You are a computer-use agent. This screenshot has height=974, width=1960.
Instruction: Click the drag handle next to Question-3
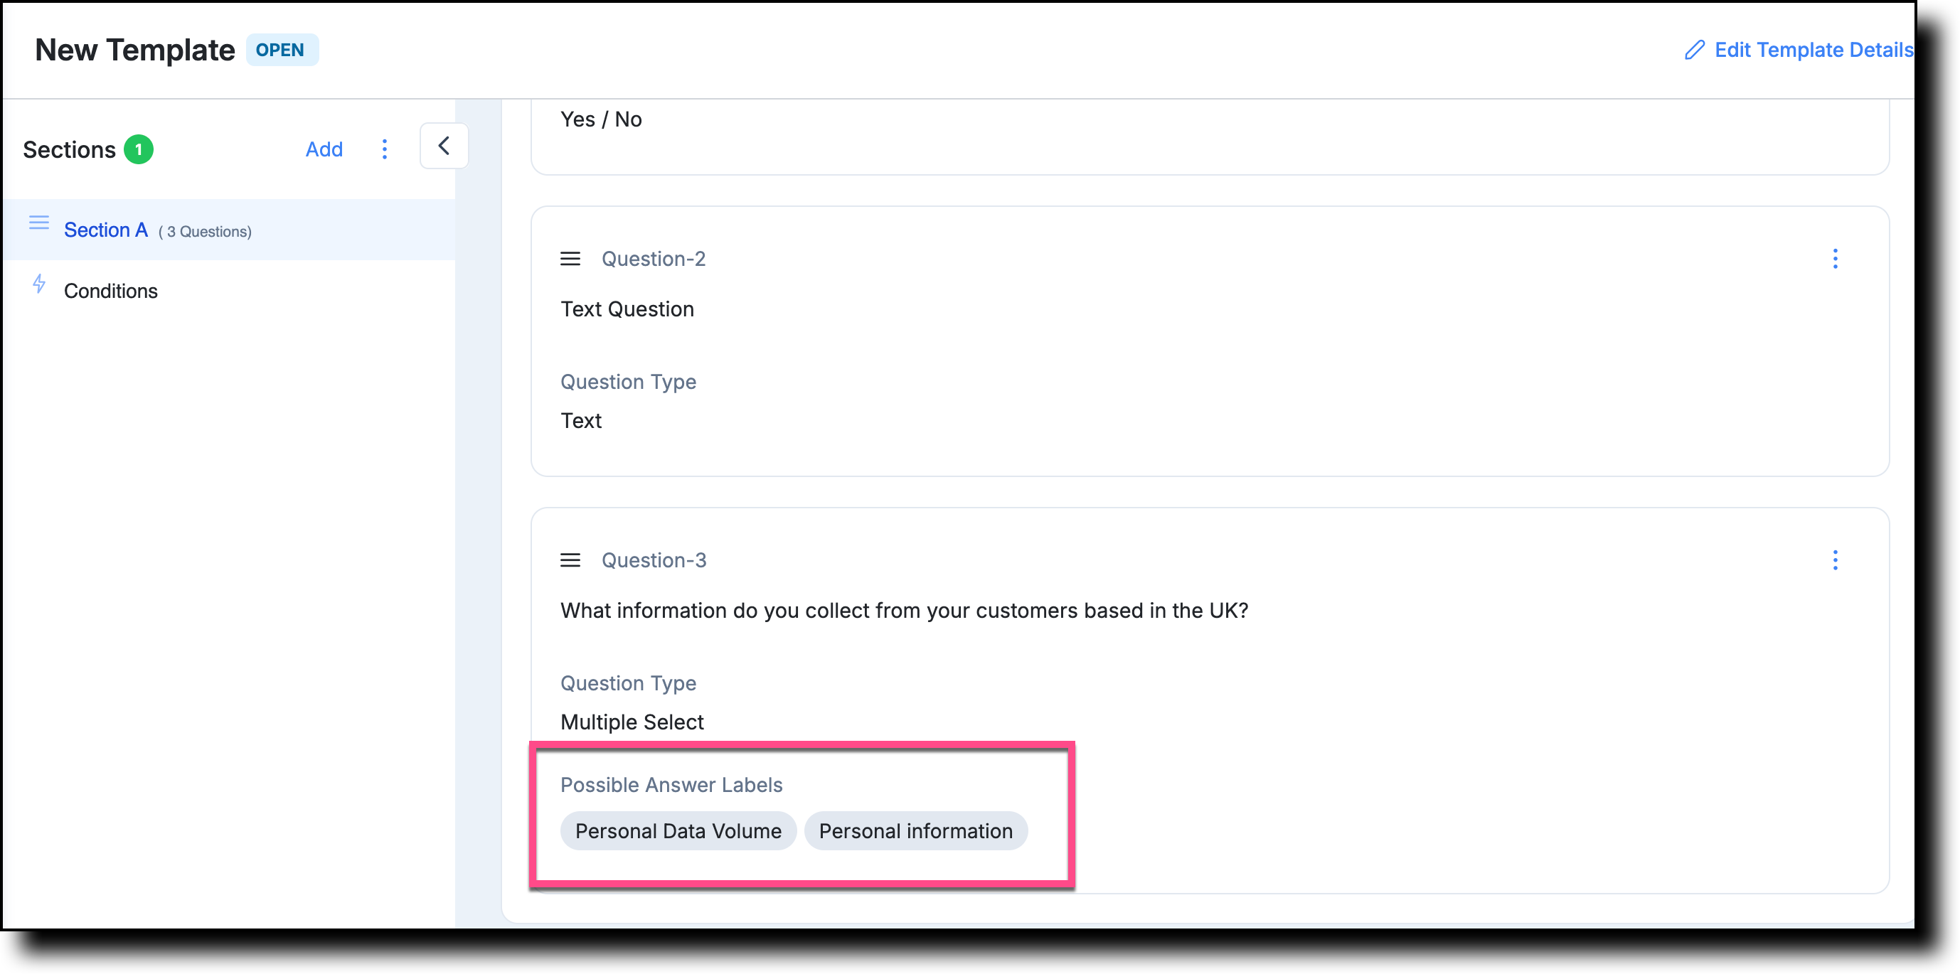[570, 560]
